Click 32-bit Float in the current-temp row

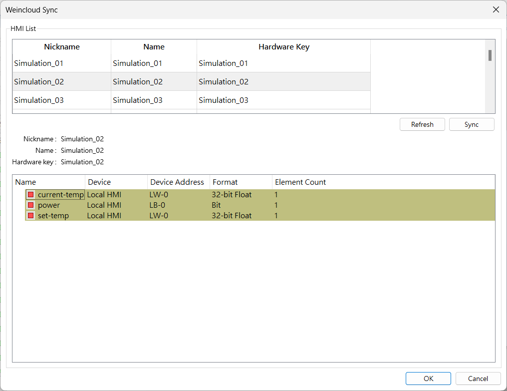tap(232, 195)
